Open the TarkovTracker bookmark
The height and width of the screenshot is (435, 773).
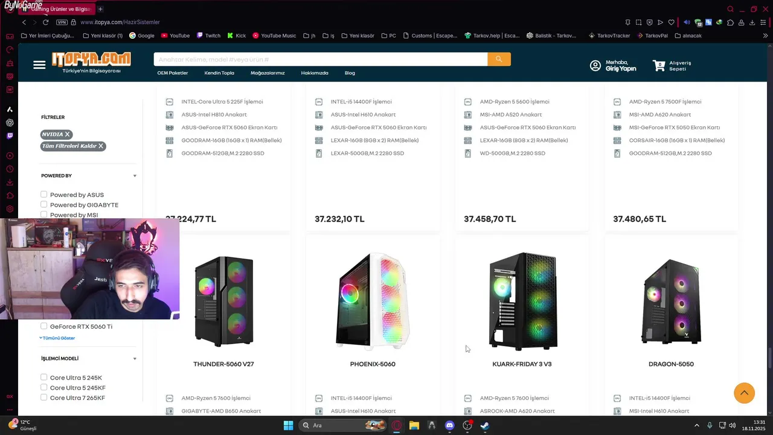609,36
